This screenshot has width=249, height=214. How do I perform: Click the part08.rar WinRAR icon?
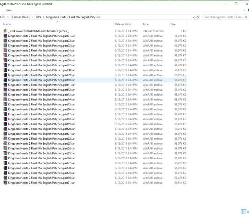pyautogui.click(x=5, y=70)
